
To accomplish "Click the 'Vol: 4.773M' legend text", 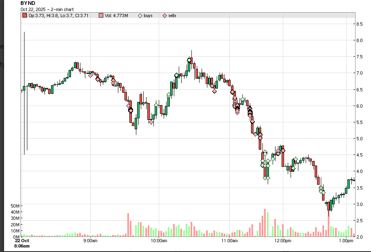I will (x=116, y=15).
